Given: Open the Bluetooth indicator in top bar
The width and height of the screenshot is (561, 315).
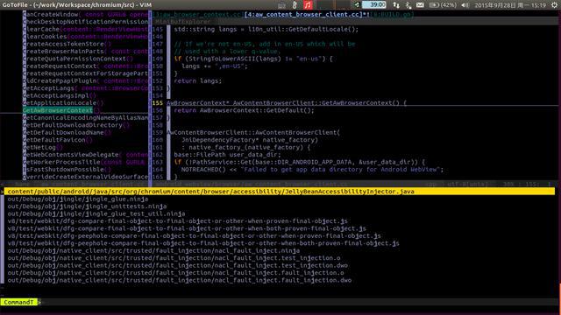Looking at the screenshot, I should pos(408,5).
